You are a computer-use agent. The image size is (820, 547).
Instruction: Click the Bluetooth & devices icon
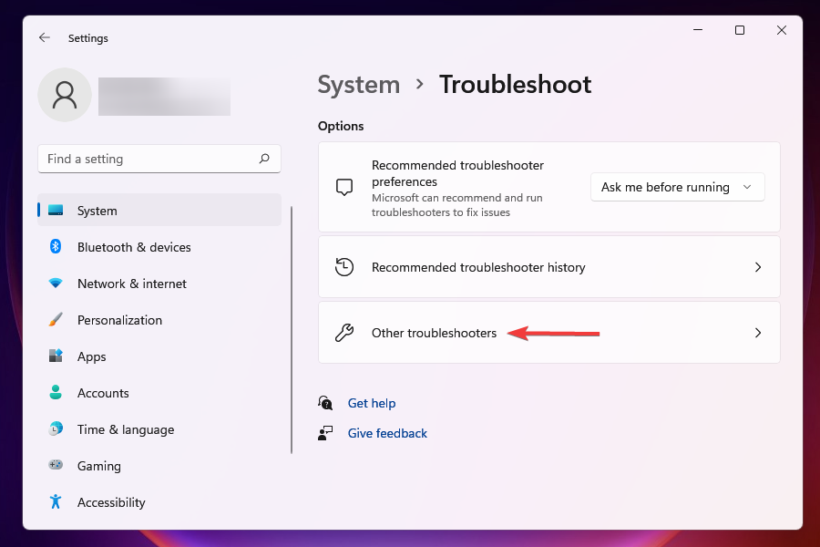[x=56, y=247]
